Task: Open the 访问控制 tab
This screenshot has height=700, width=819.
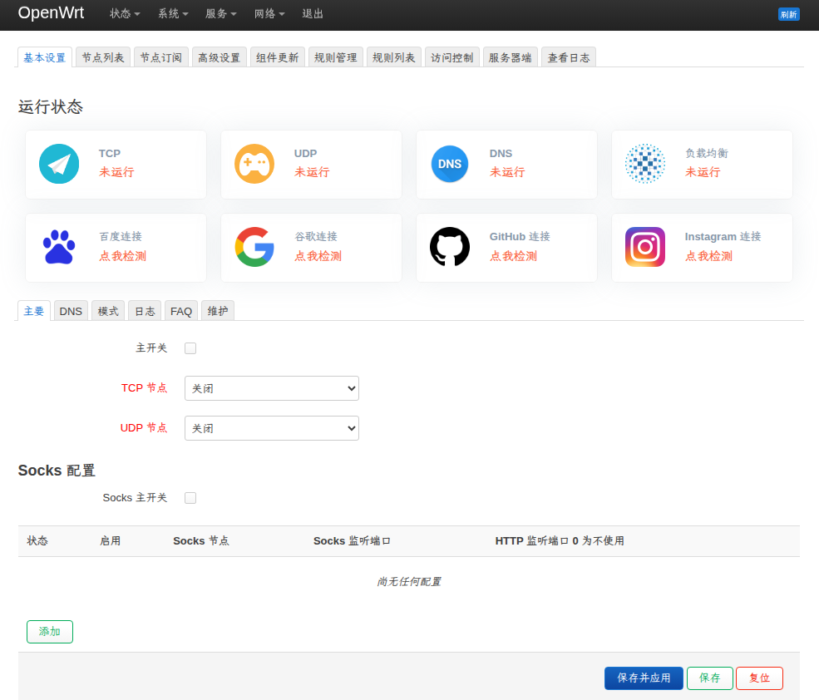Action: point(451,57)
